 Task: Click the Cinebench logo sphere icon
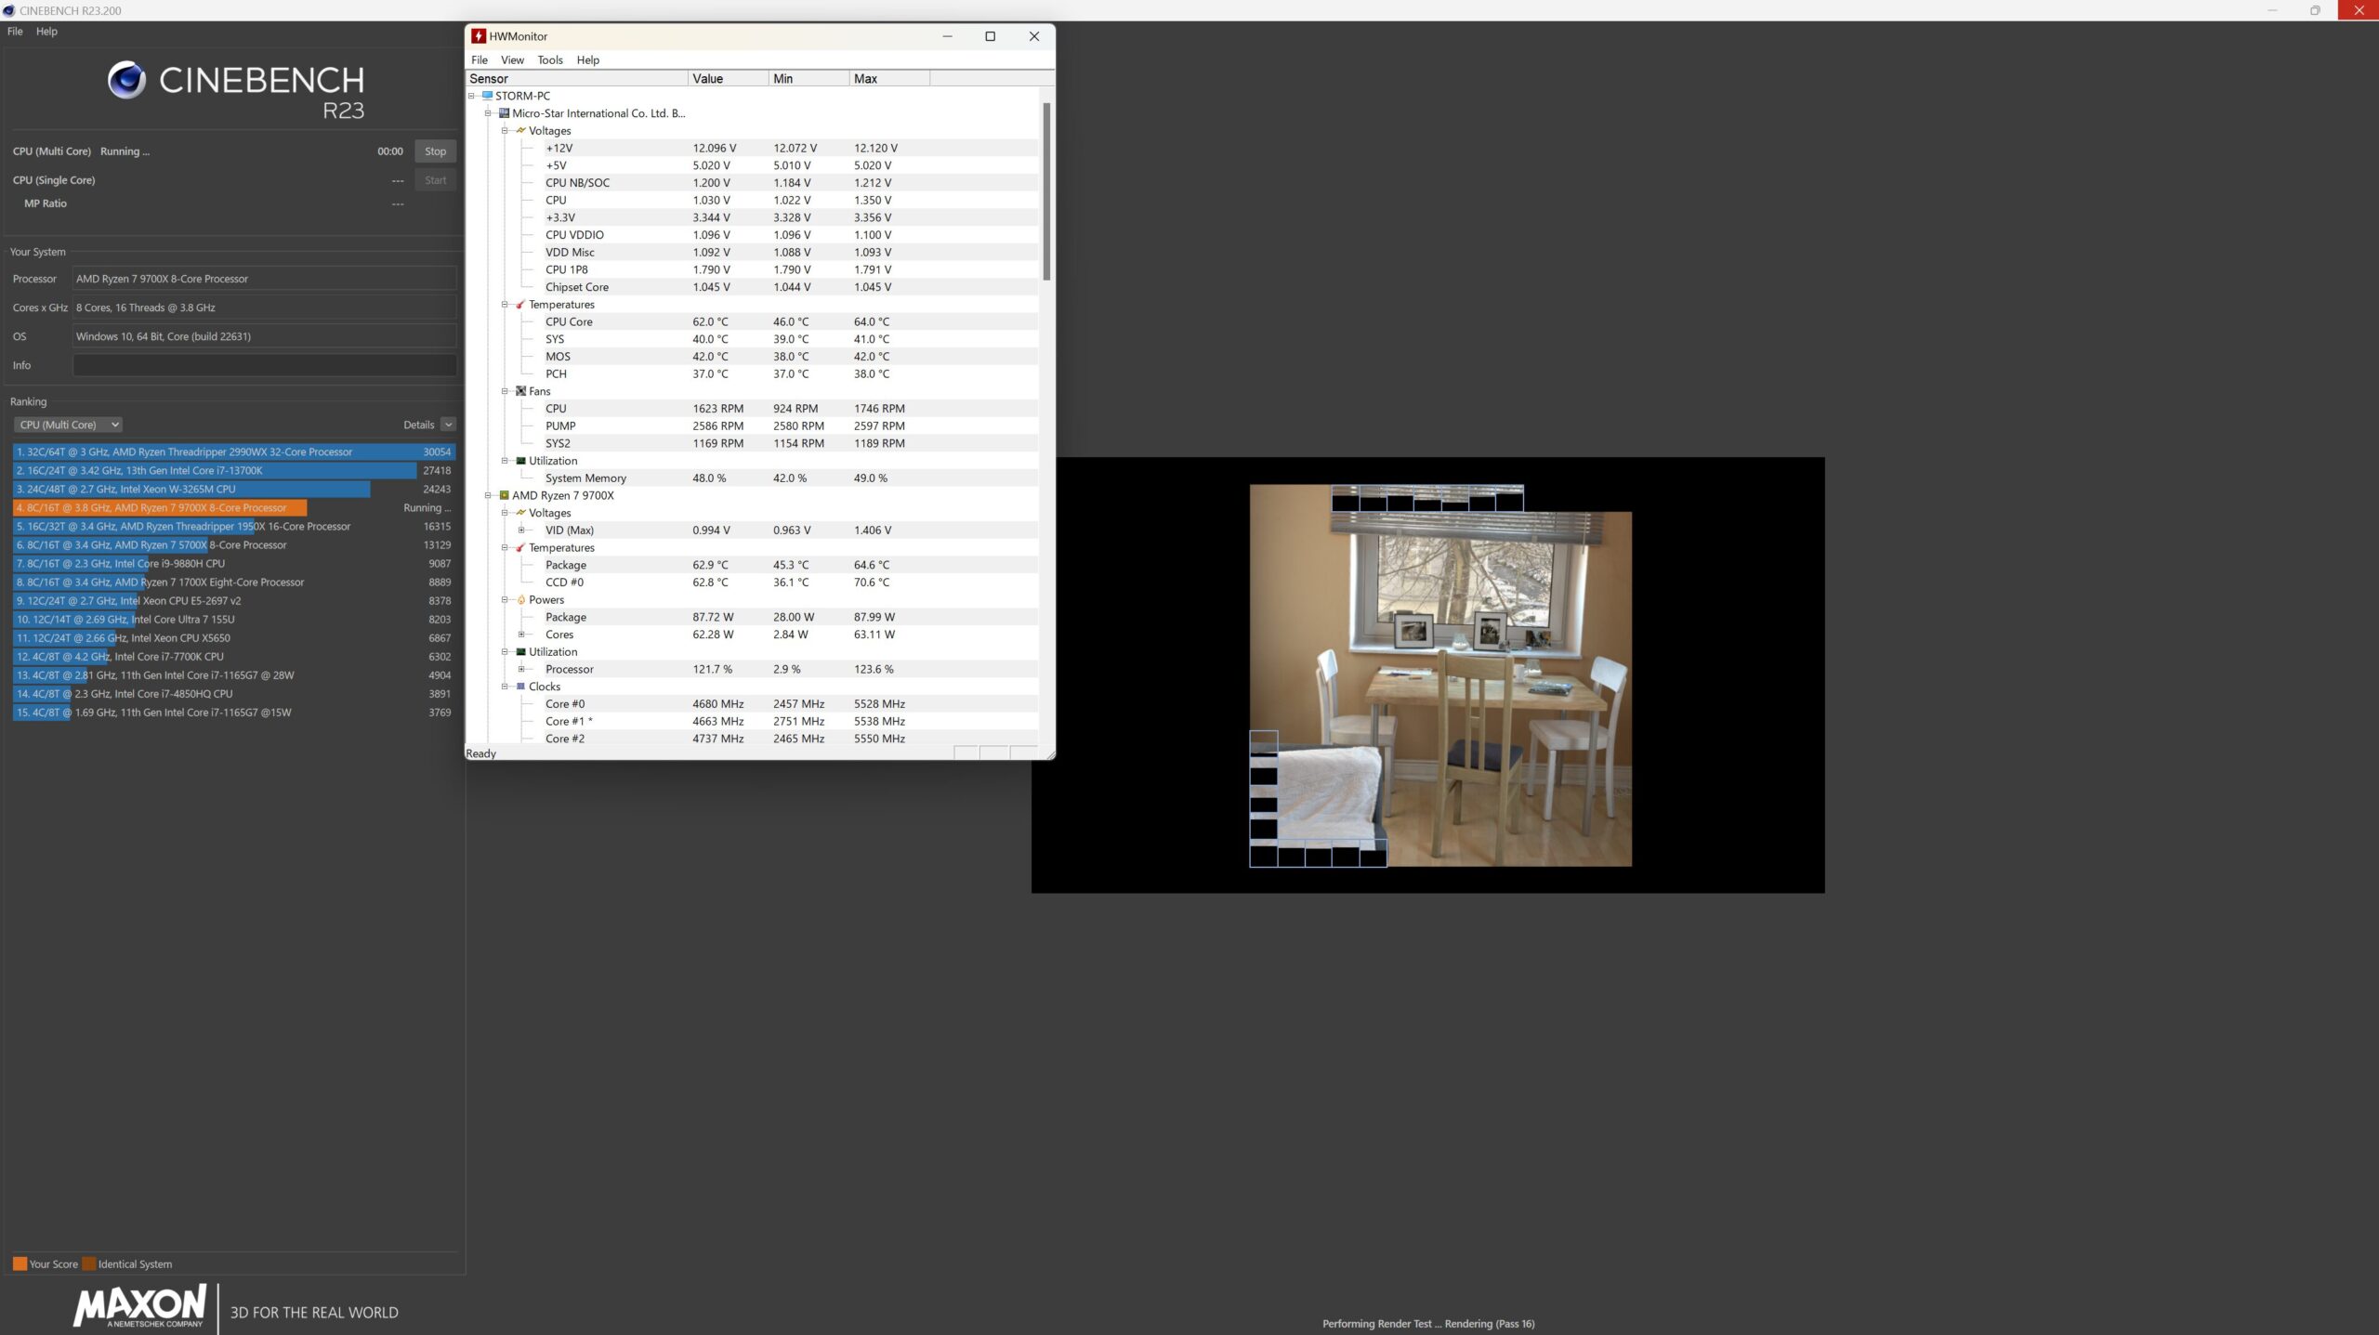click(126, 80)
